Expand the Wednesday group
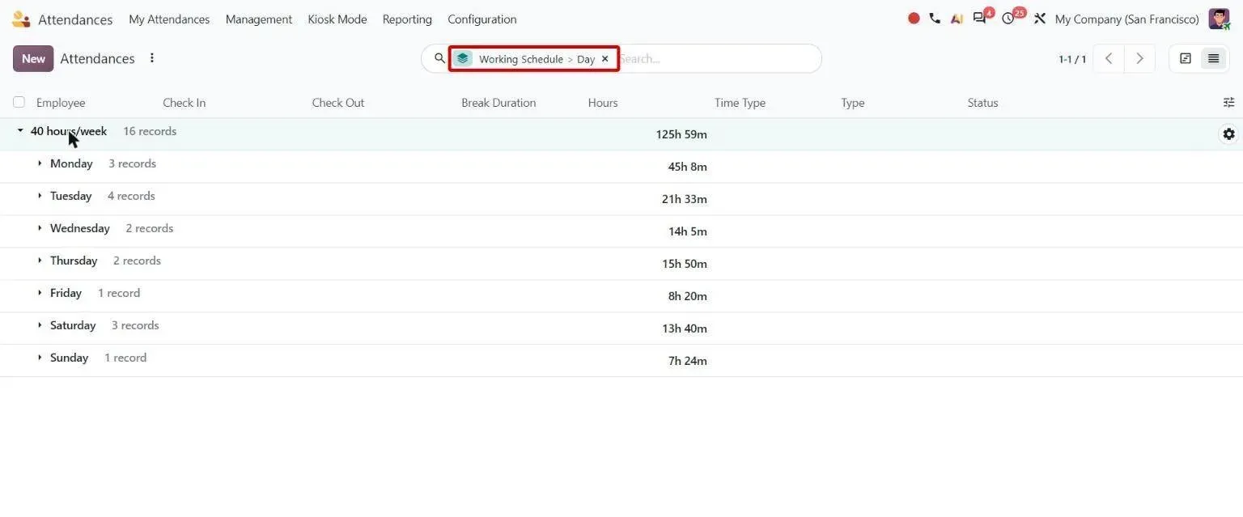 coord(40,228)
